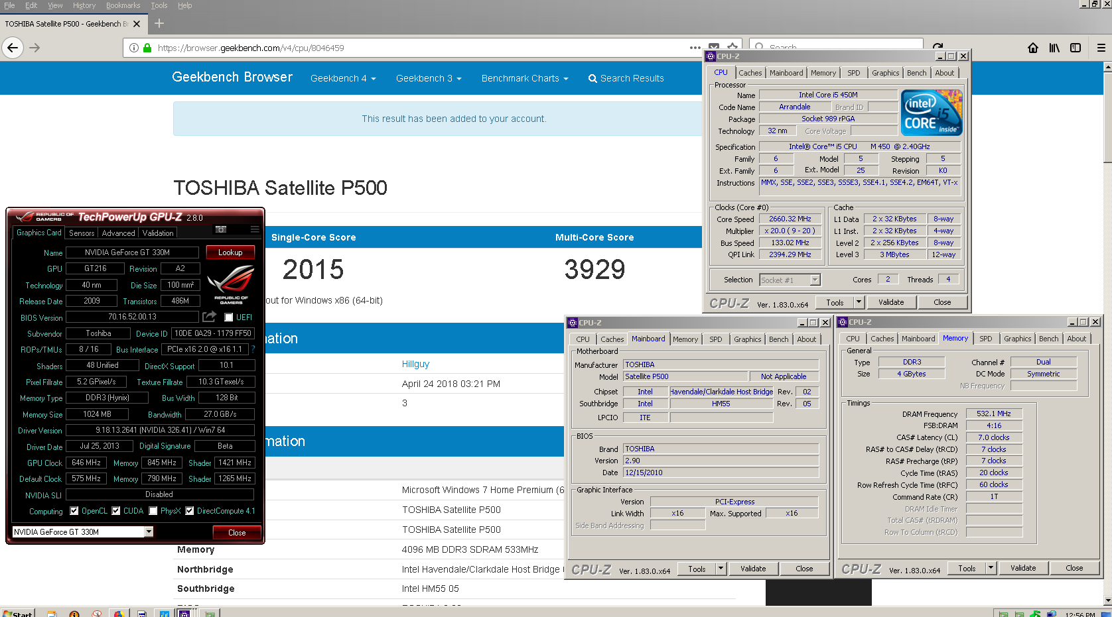Toggle the CUDA checkbox

point(116,511)
